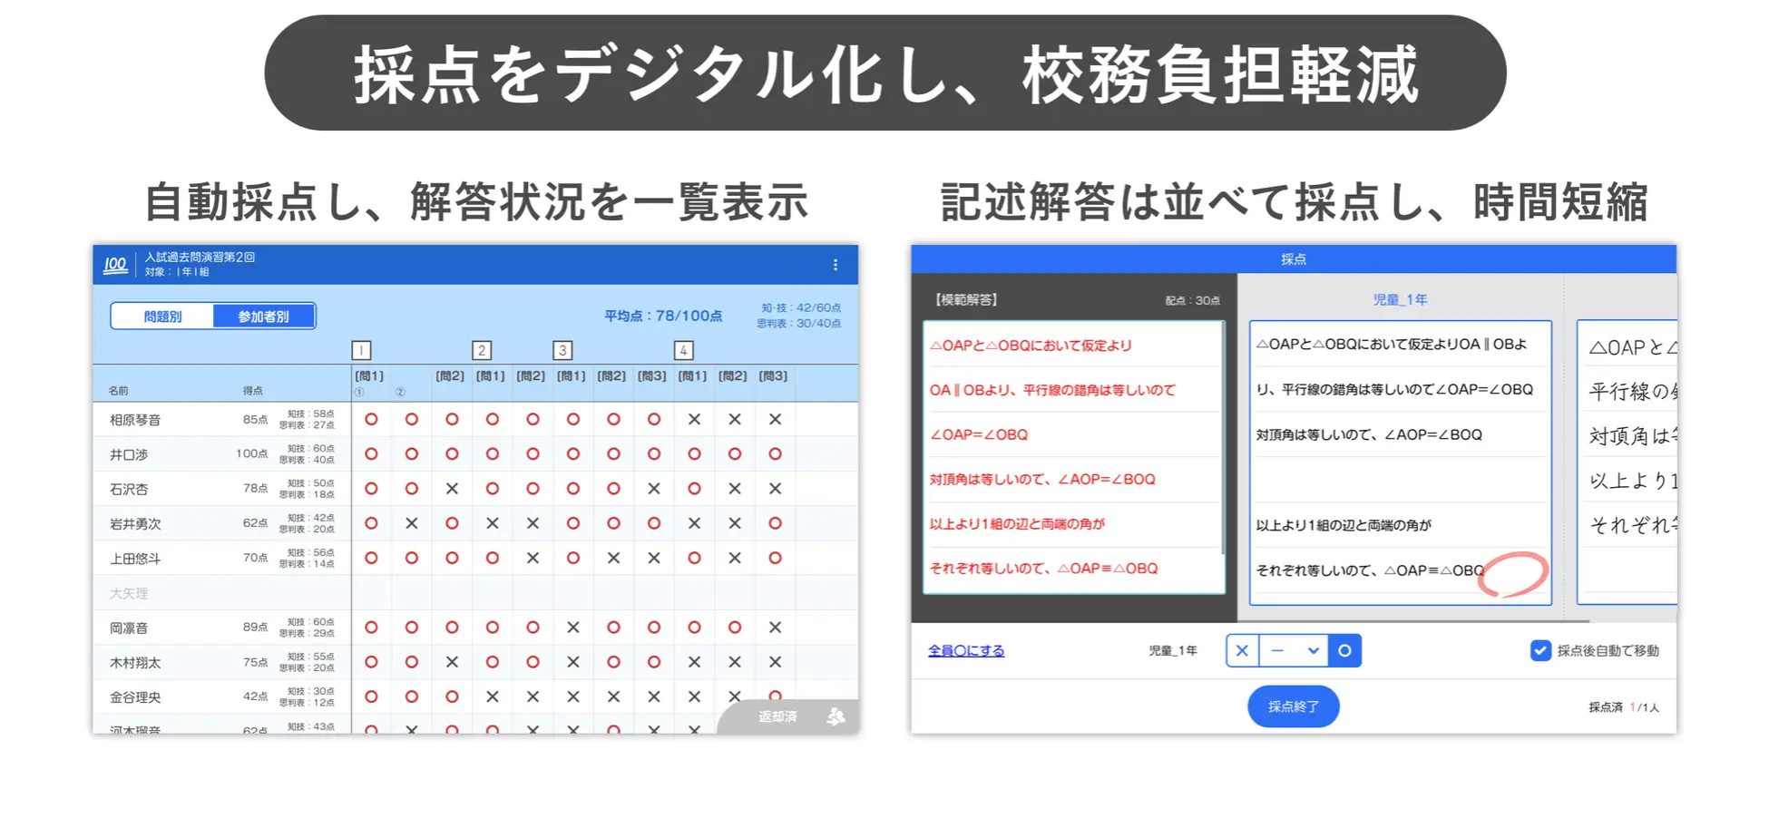
Task: Mark answer incorrect with X button
Action: point(1242,650)
